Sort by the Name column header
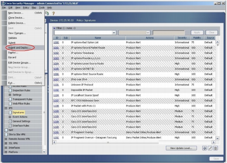The height and width of the screenshot is (163, 227). point(98,38)
